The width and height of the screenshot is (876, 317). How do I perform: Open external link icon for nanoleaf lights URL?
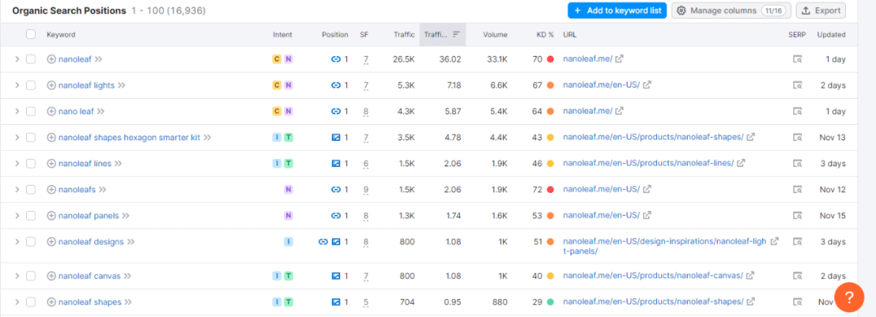(647, 85)
